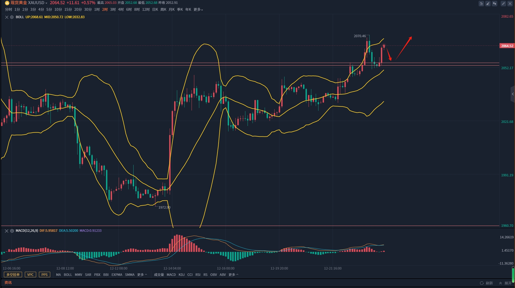Screen dimensions: 515x288
Task: Select the SMMA indicator
Action: 130,275
